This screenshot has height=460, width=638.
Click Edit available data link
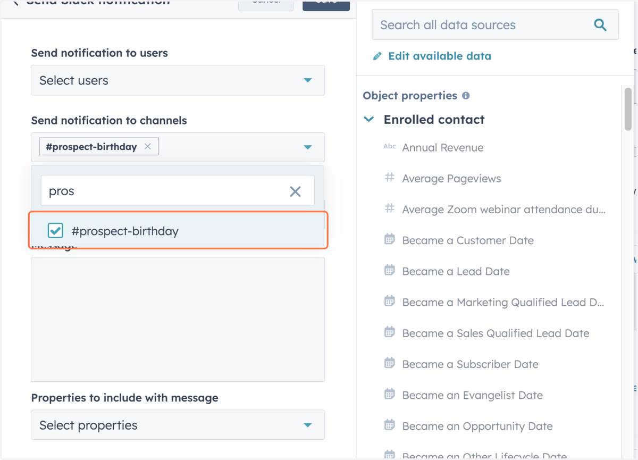click(x=440, y=56)
